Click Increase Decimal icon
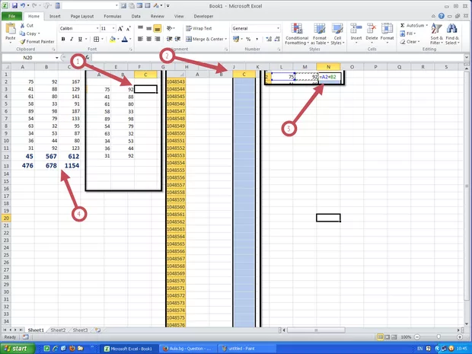472x354 pixels. [x=269, y=39]
